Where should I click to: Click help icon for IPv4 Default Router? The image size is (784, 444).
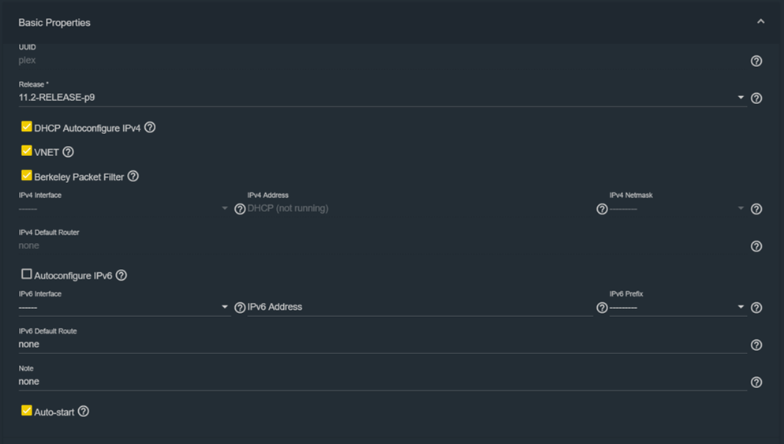point(756,246)
